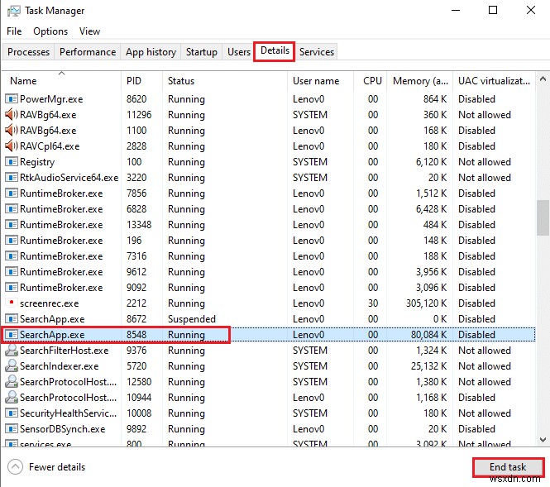Viewport: 550px width, 487px height.
Task: Click icon of RuntimeBroker.exe PID 7316
Action: [x=12, y=256]
